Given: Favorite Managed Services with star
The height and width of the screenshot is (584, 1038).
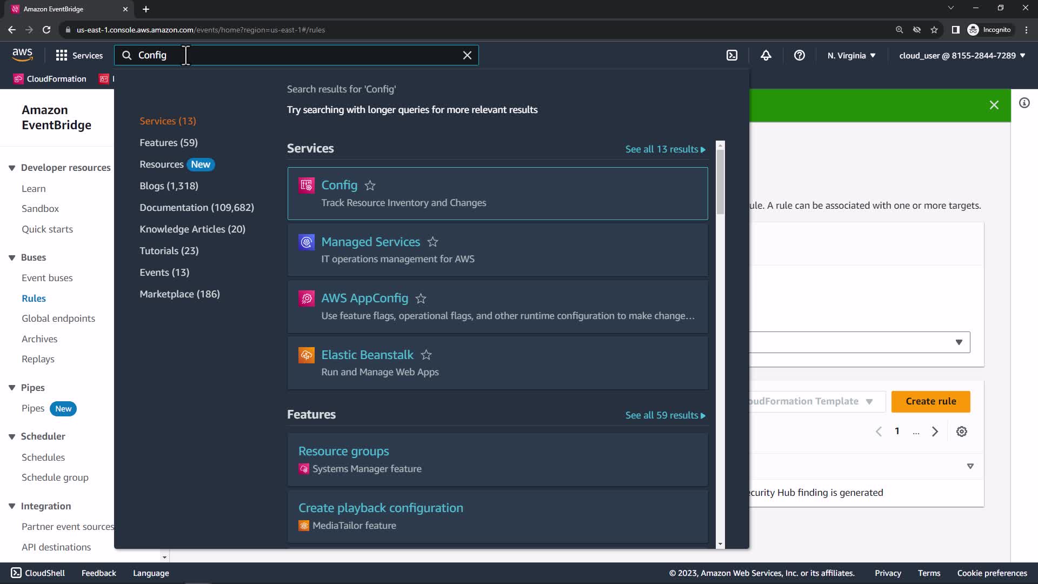Looking at the screenshot, I should (432, 242).
